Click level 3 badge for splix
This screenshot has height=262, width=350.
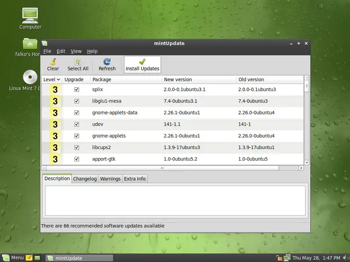point(55,90)
